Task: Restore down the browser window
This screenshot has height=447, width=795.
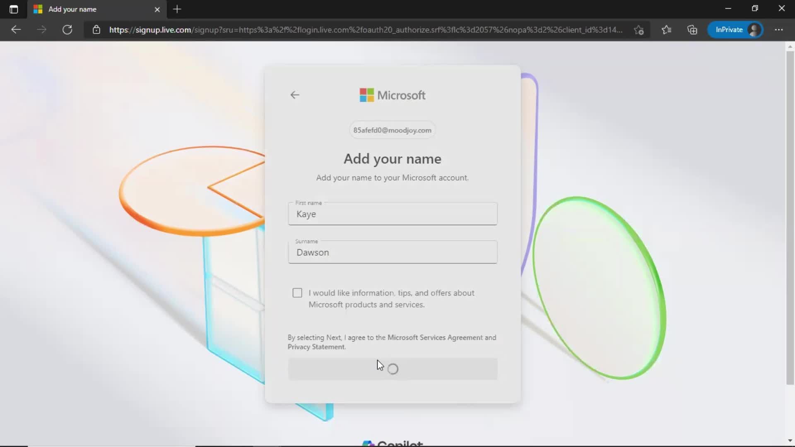Action: pos(755,8)
